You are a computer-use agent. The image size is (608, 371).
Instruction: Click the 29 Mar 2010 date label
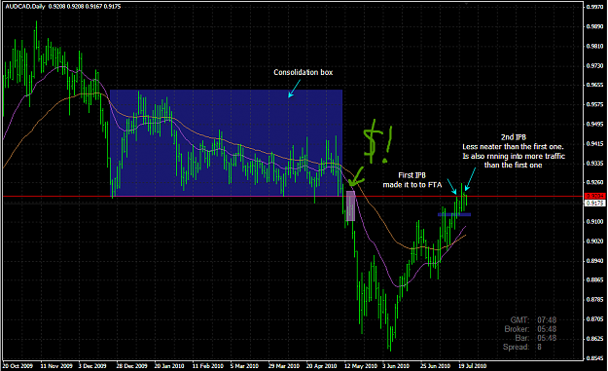click(284, 365)
